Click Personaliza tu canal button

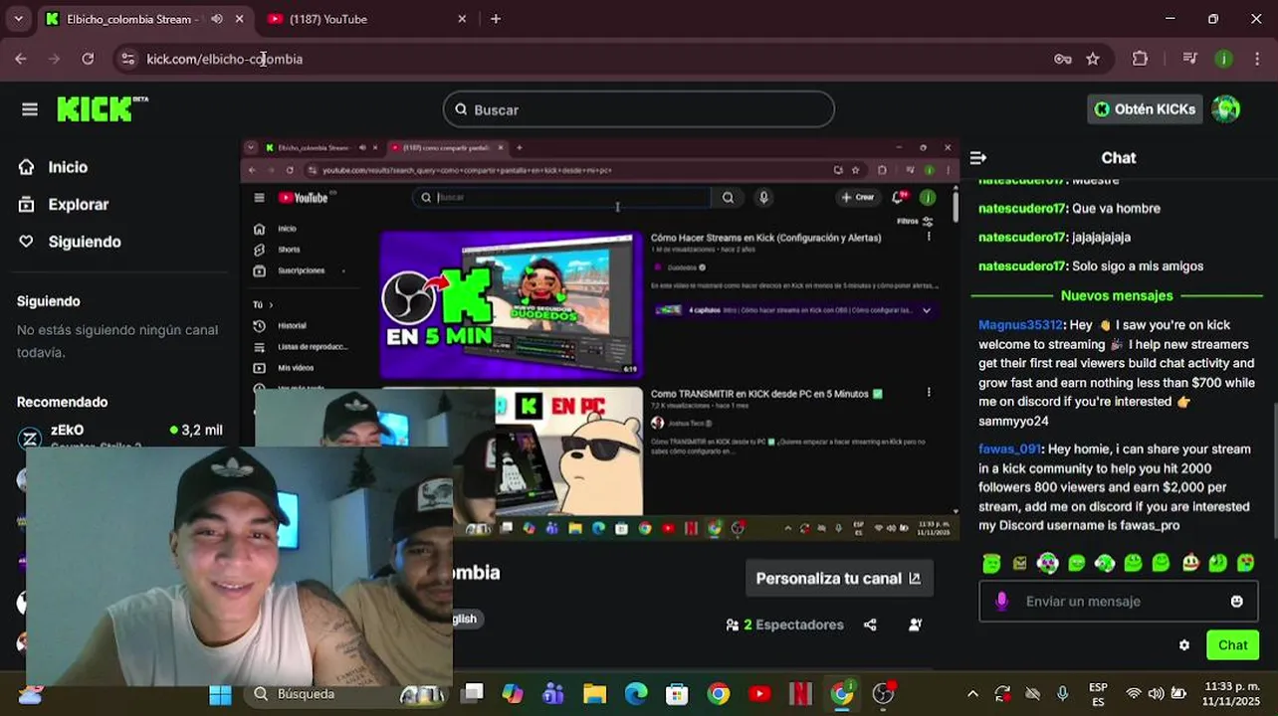pos(839,579)
